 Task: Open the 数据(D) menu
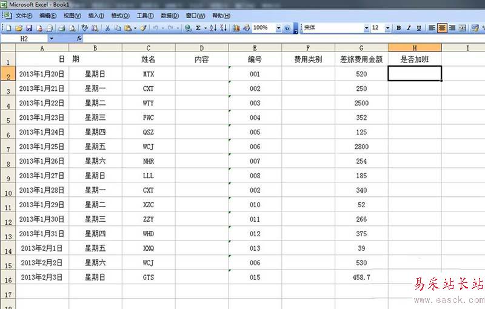170,16
